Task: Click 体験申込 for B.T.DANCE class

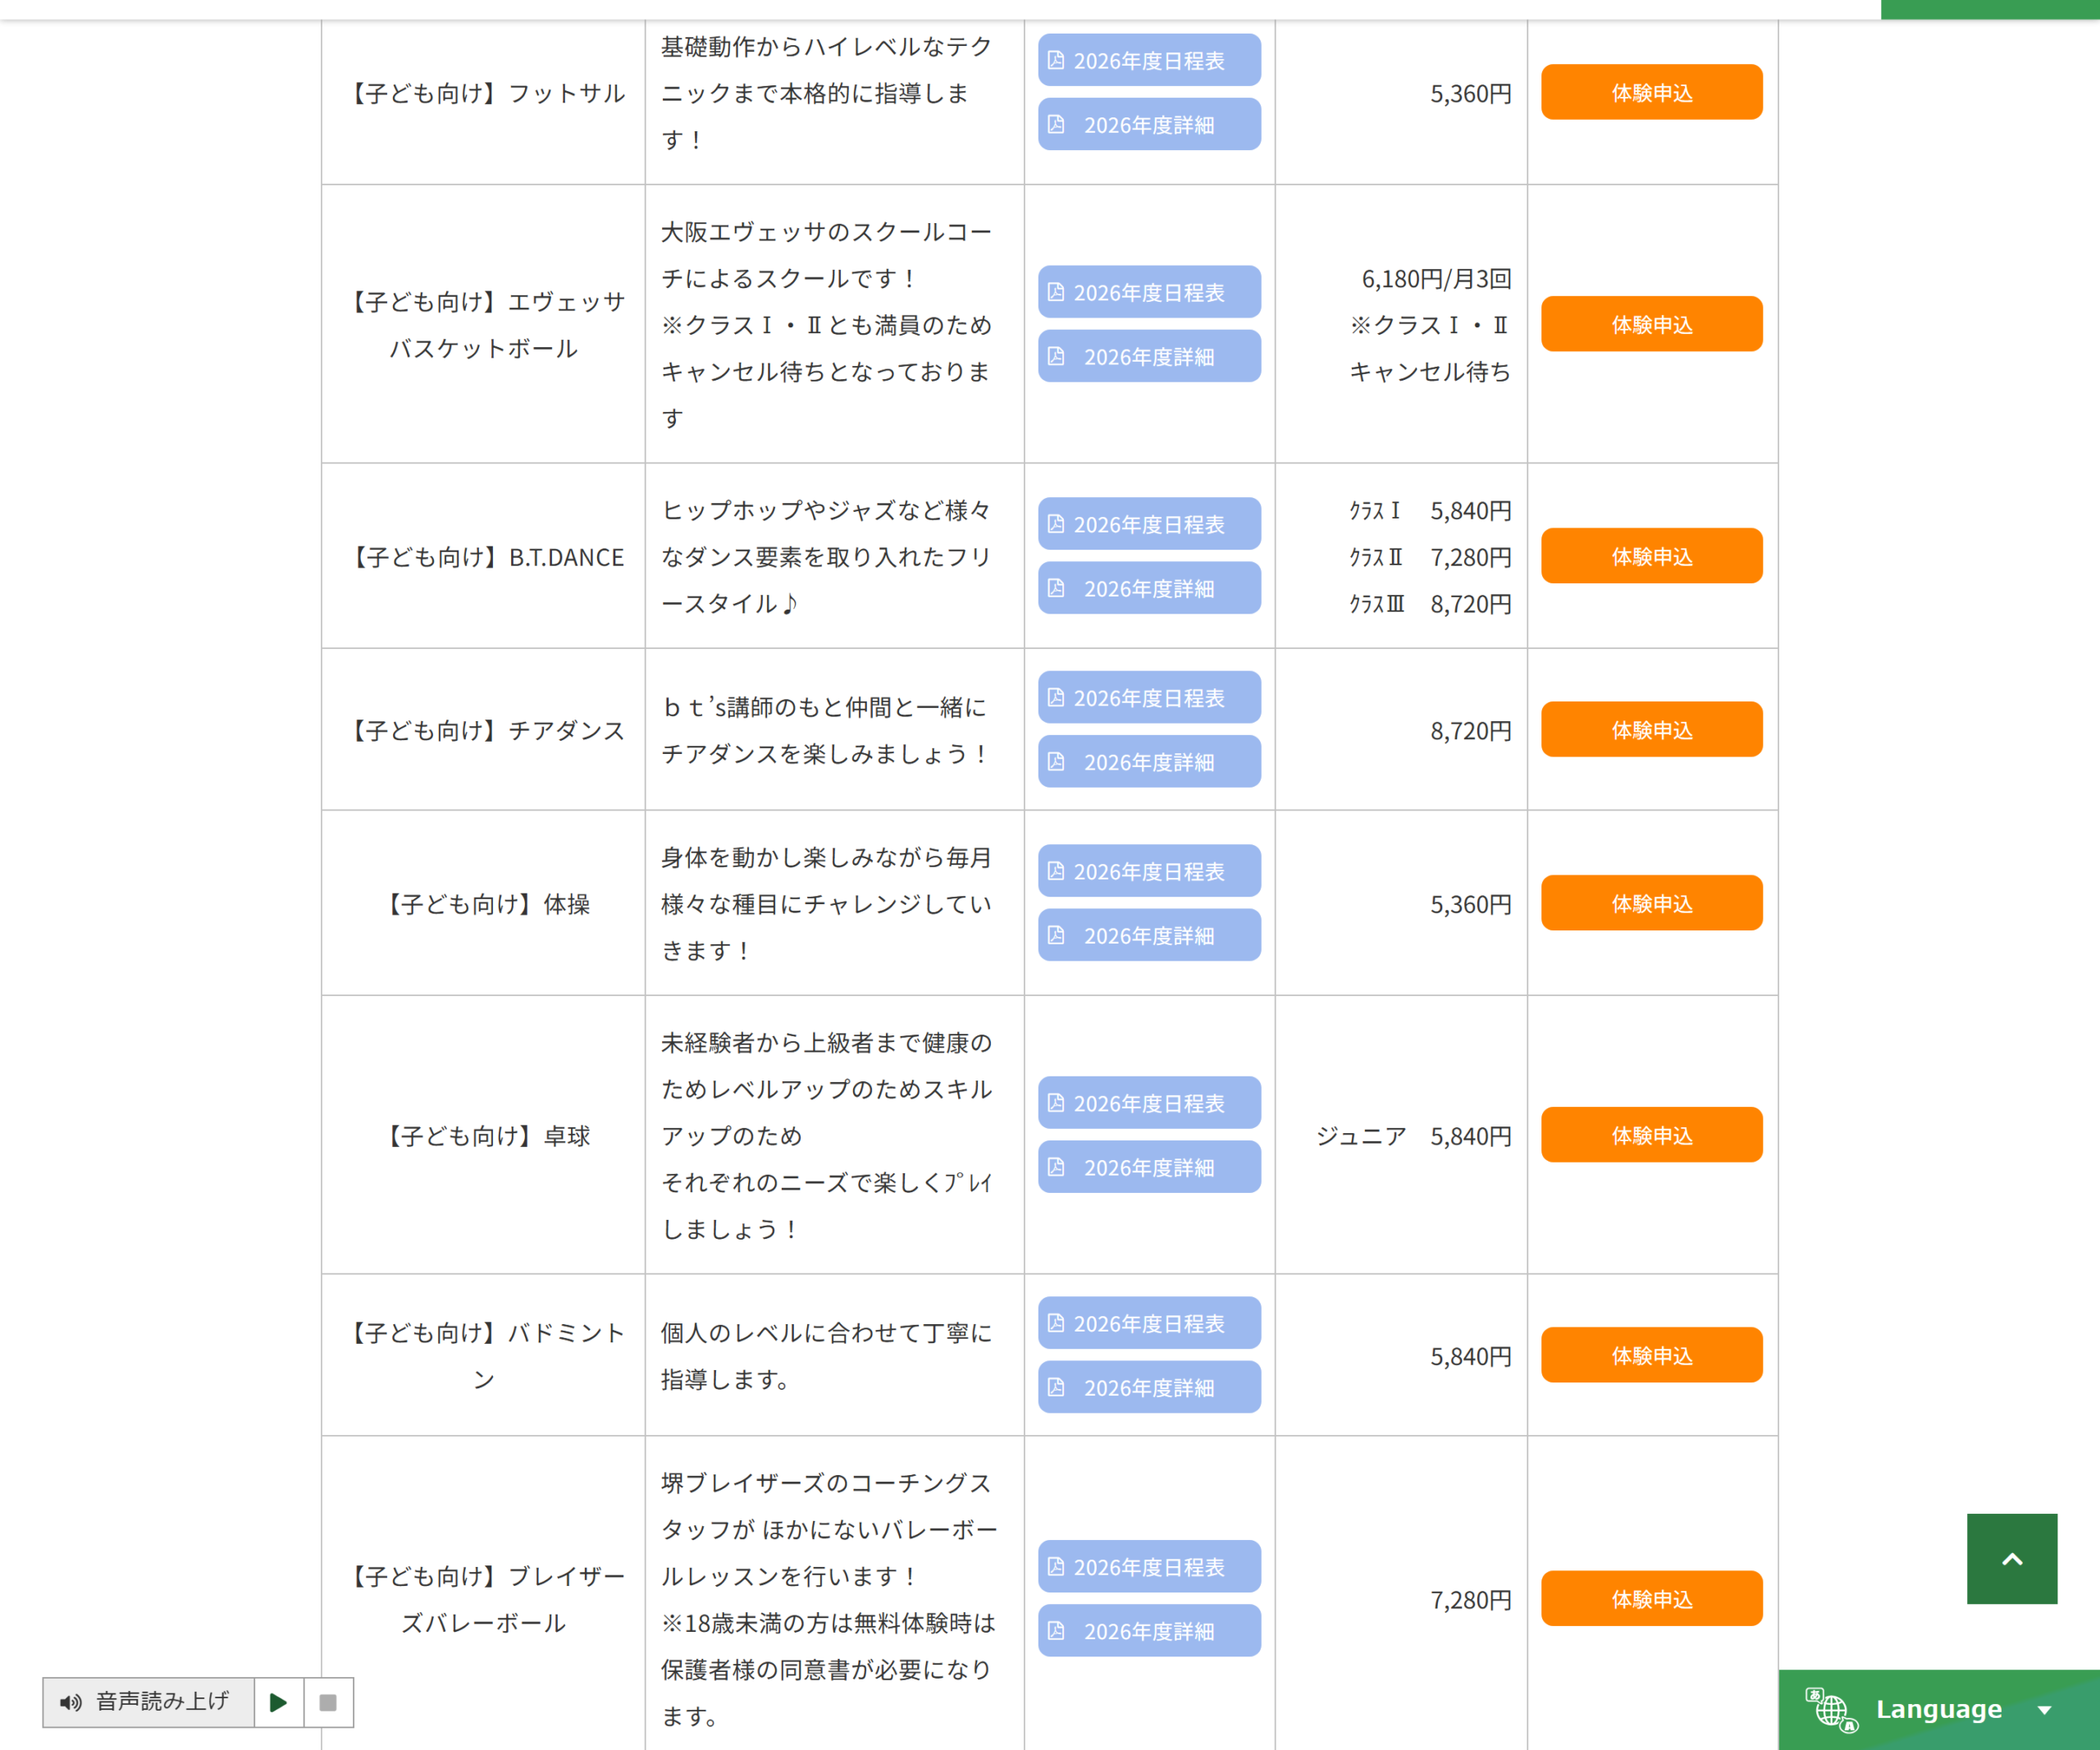Action: coord(1651,556)
